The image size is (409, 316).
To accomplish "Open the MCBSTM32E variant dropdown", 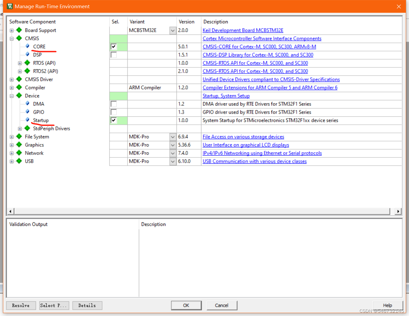I will [x=173, y=30].
